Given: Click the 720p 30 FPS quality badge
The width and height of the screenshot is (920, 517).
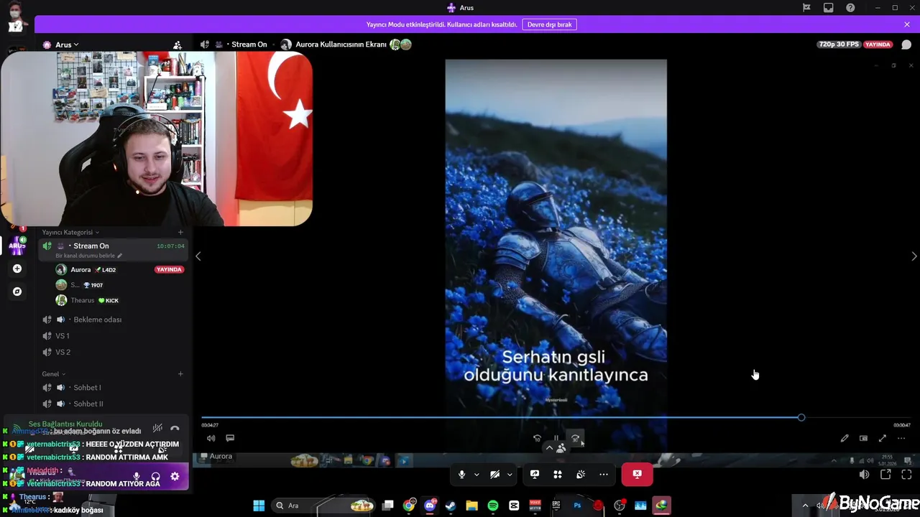Looking at the screenshot, I should pos(838,45).
